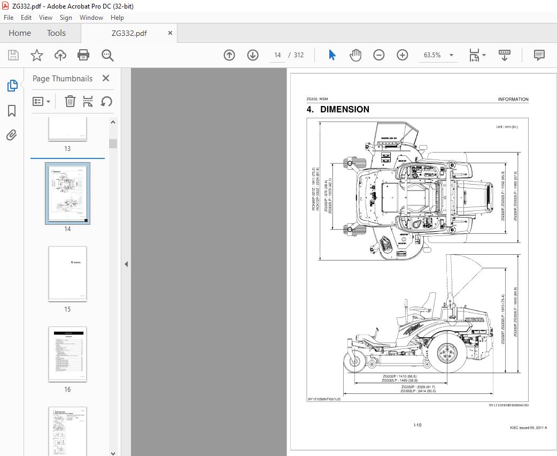
Task: Enable scrolling read mode icon
Action: click(505, 55)
